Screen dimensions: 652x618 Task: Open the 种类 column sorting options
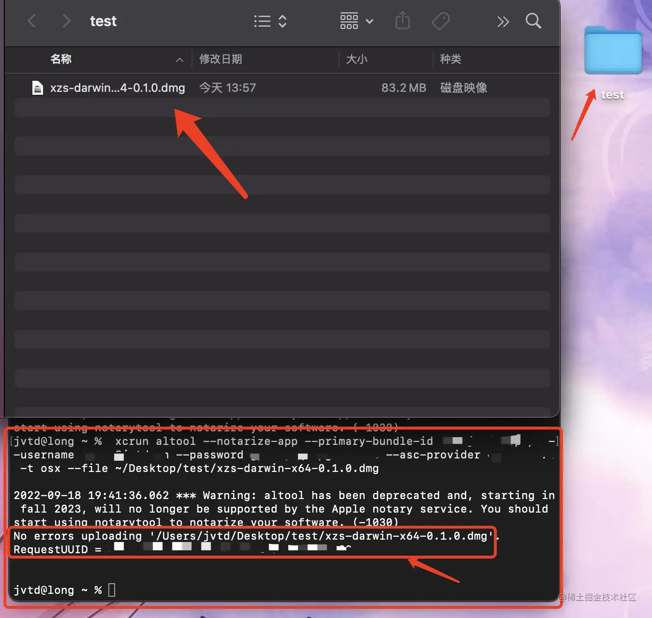(x=451, y=59)
